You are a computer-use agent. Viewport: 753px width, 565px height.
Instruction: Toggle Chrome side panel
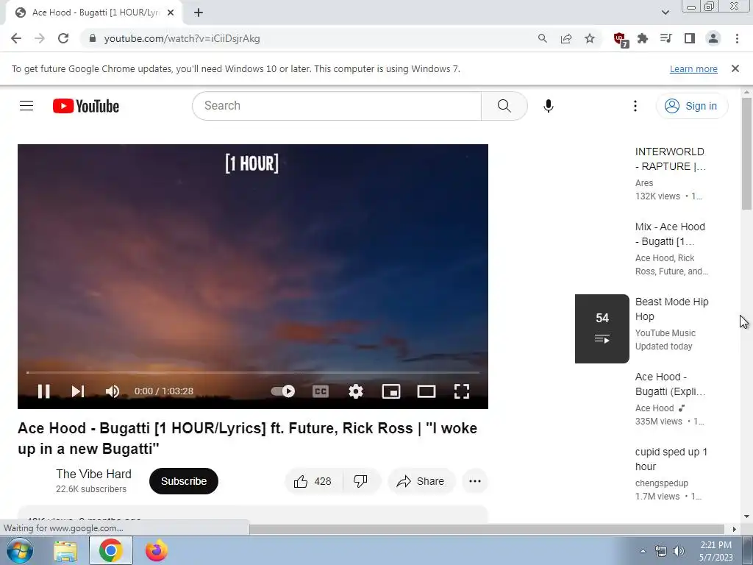click(x=690, y=38)
